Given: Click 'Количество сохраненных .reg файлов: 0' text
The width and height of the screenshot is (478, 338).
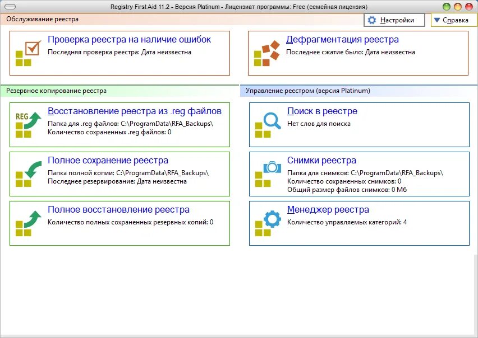Looking at the screenshot, I should [x=109, y=132].
